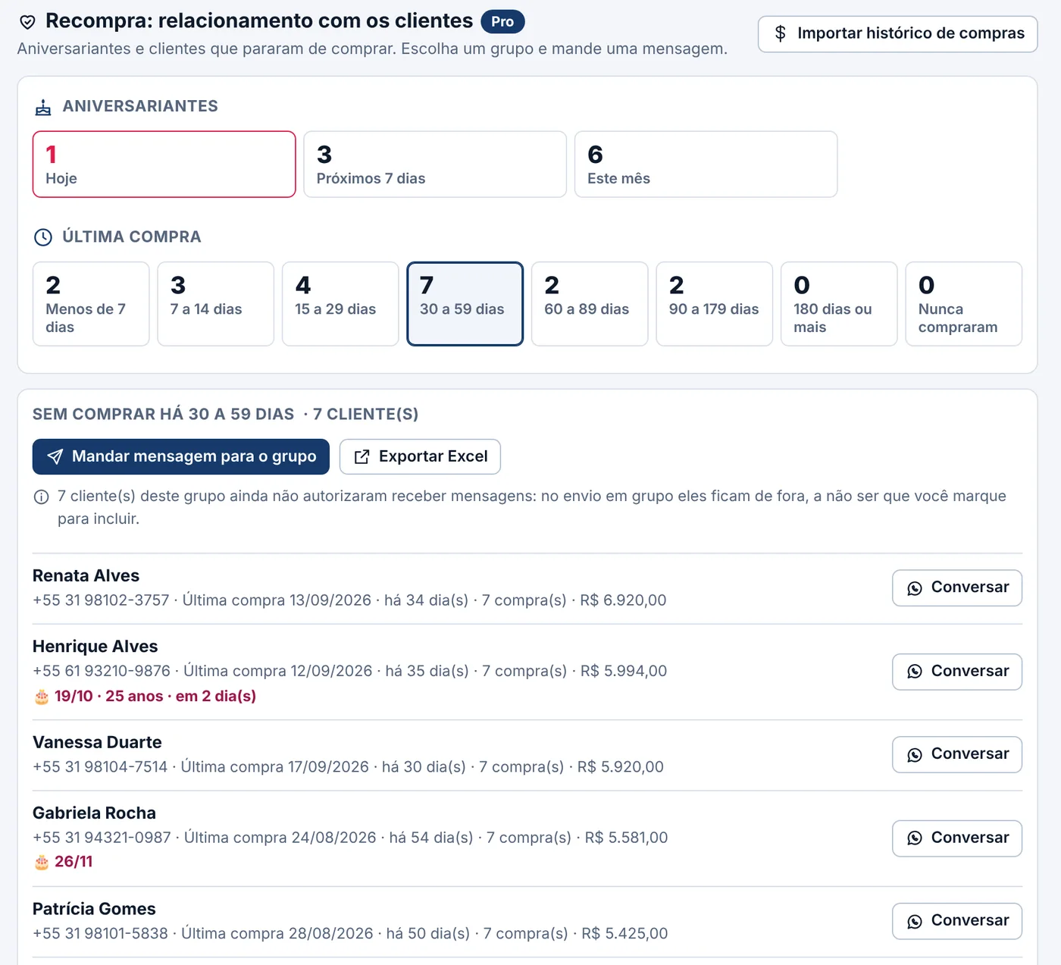Screen dimensions: 1061x965
Task: Click the Patrícia Gomes customer name
Action: [x=94, y=909]
